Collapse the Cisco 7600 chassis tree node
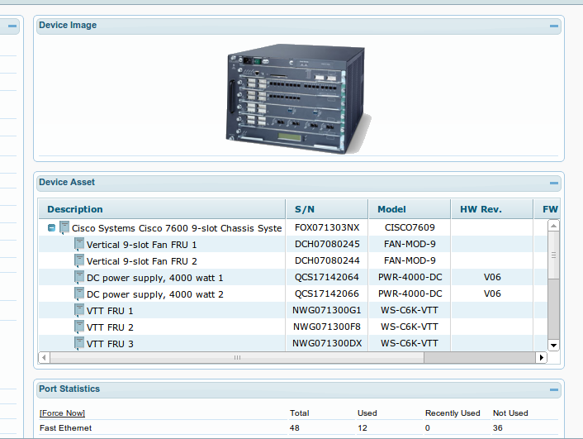Image resolution: width=583 pixels, height=439 pixels. (52, 228)
